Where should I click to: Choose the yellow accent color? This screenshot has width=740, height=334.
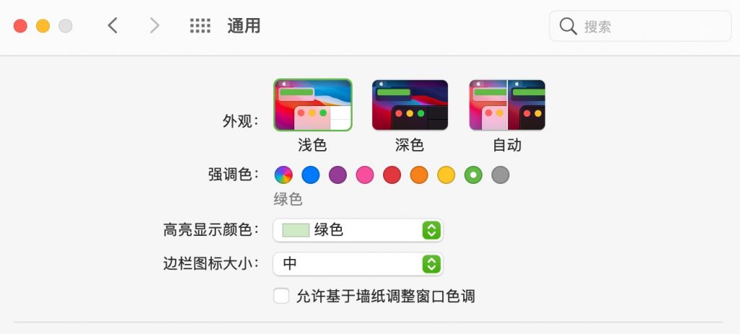446,175
